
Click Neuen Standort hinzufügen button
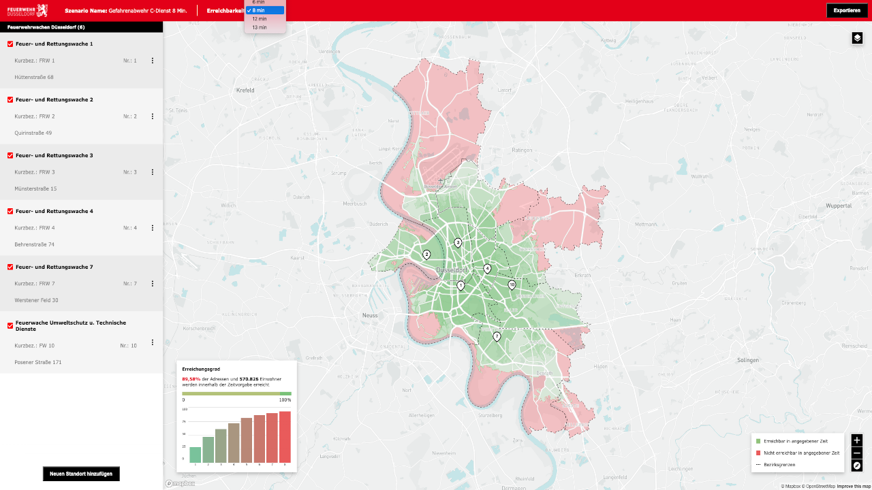pos(81,473)
